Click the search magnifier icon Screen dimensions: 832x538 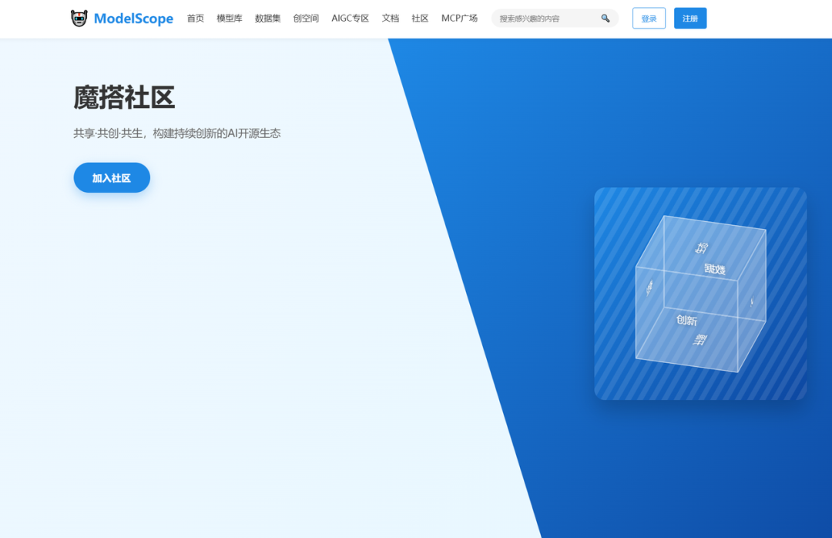click(x=606, y=17)
